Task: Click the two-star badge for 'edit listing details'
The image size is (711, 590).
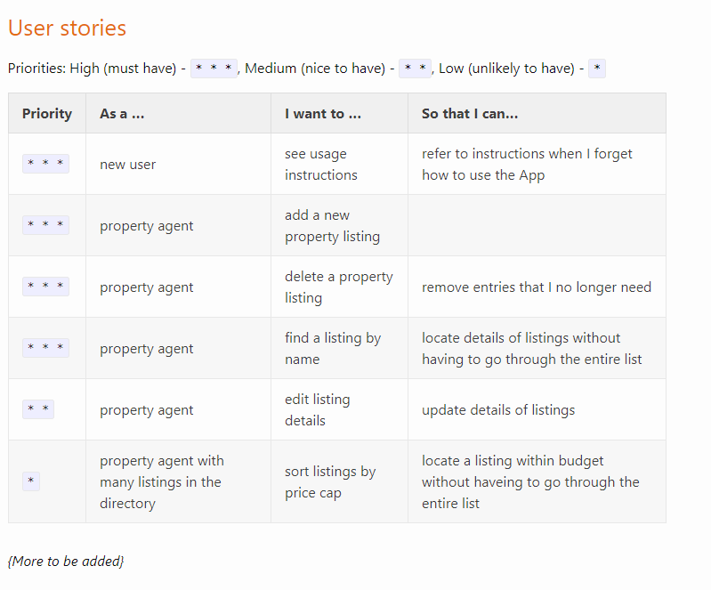Action: (38, 409)
